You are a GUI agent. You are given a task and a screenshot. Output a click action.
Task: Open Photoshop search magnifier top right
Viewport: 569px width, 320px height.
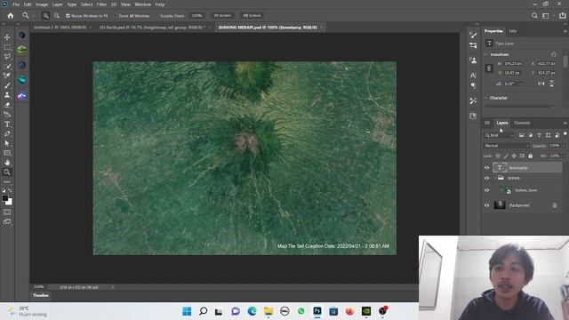point(534,16)
